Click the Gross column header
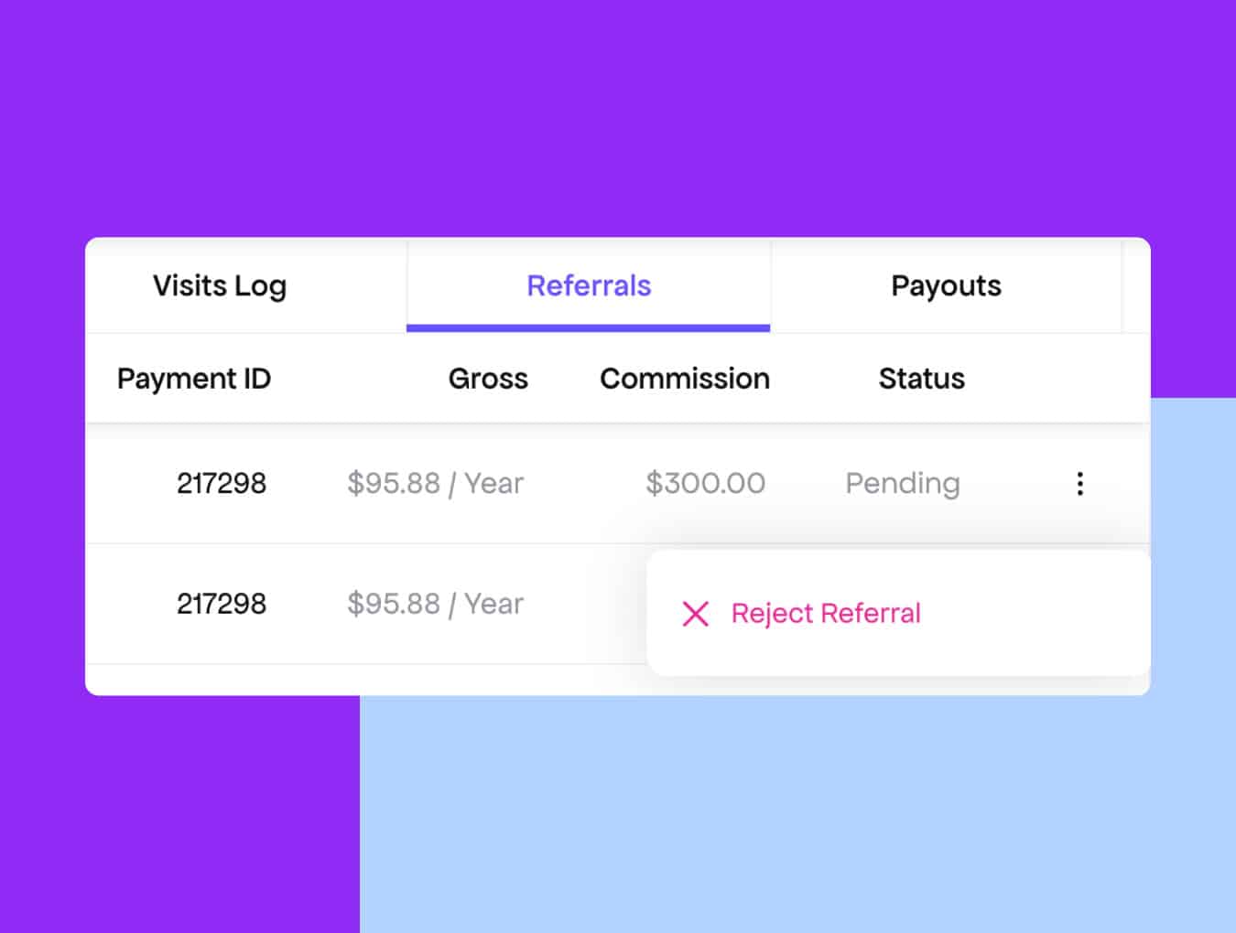The height and width of the screenshot is (933, 1236). click(488, 379)
